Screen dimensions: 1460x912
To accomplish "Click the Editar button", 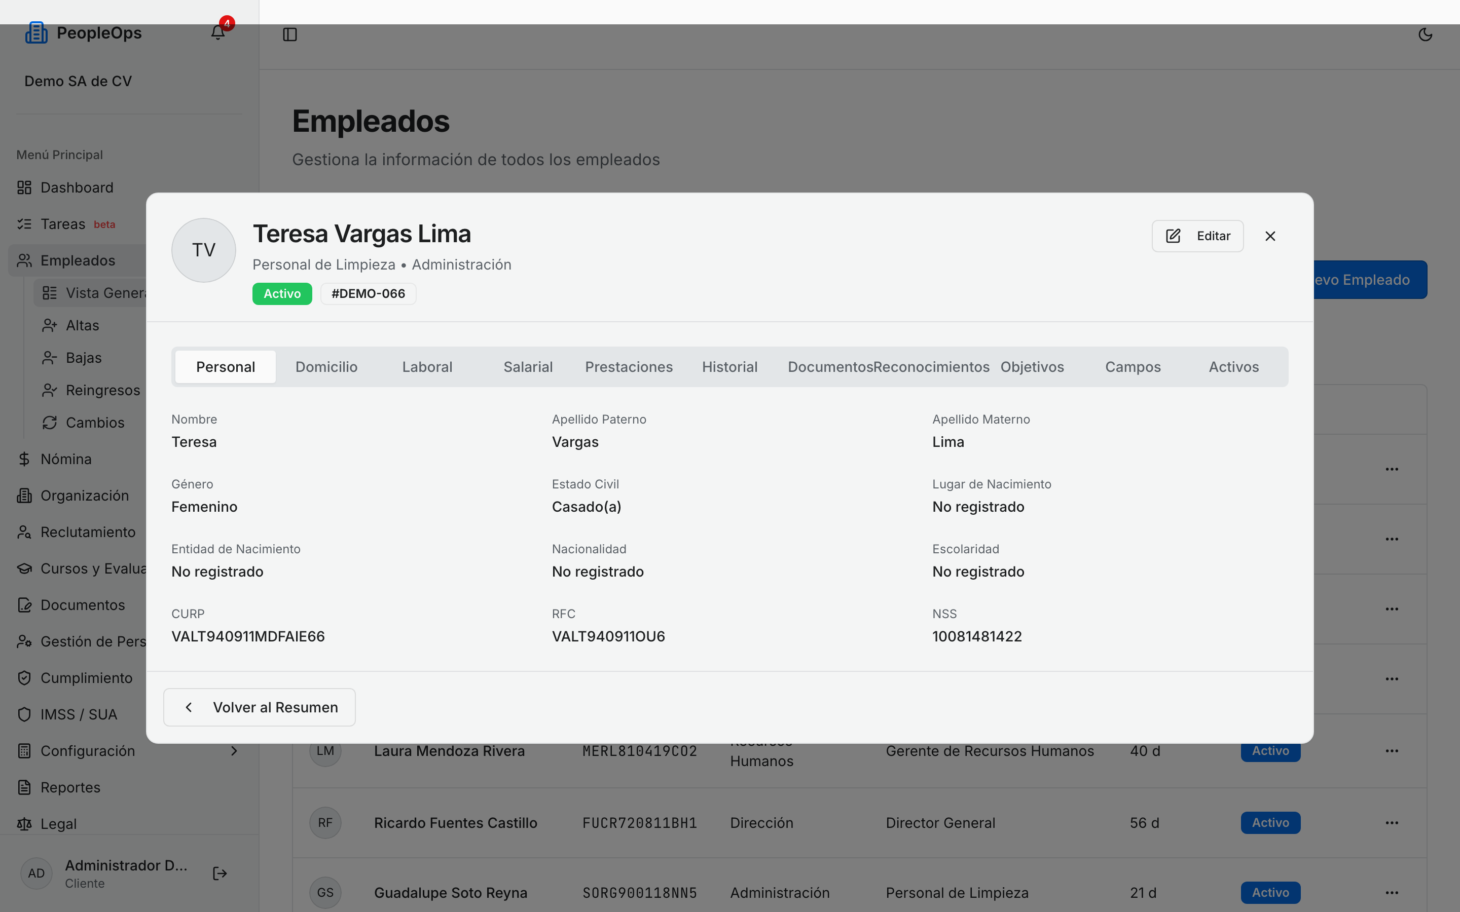I will tap(1197, 236).
